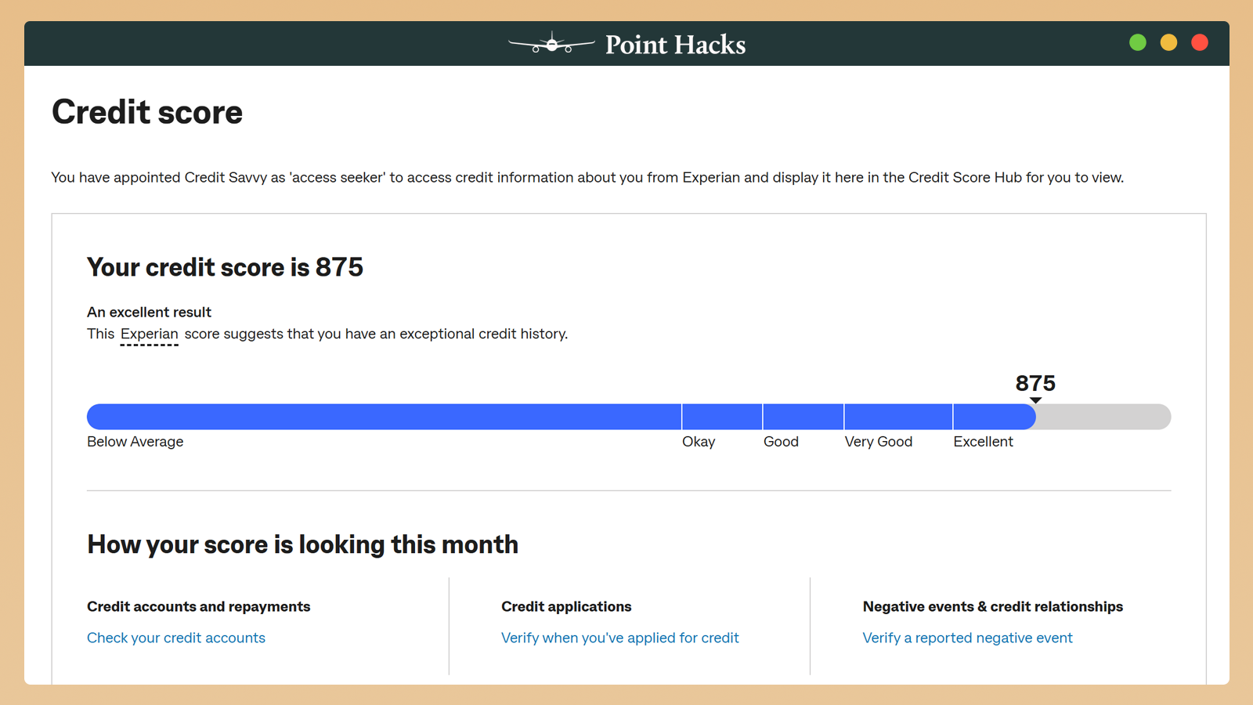Click the 875 label above the score bar

tap(1035, 383)
